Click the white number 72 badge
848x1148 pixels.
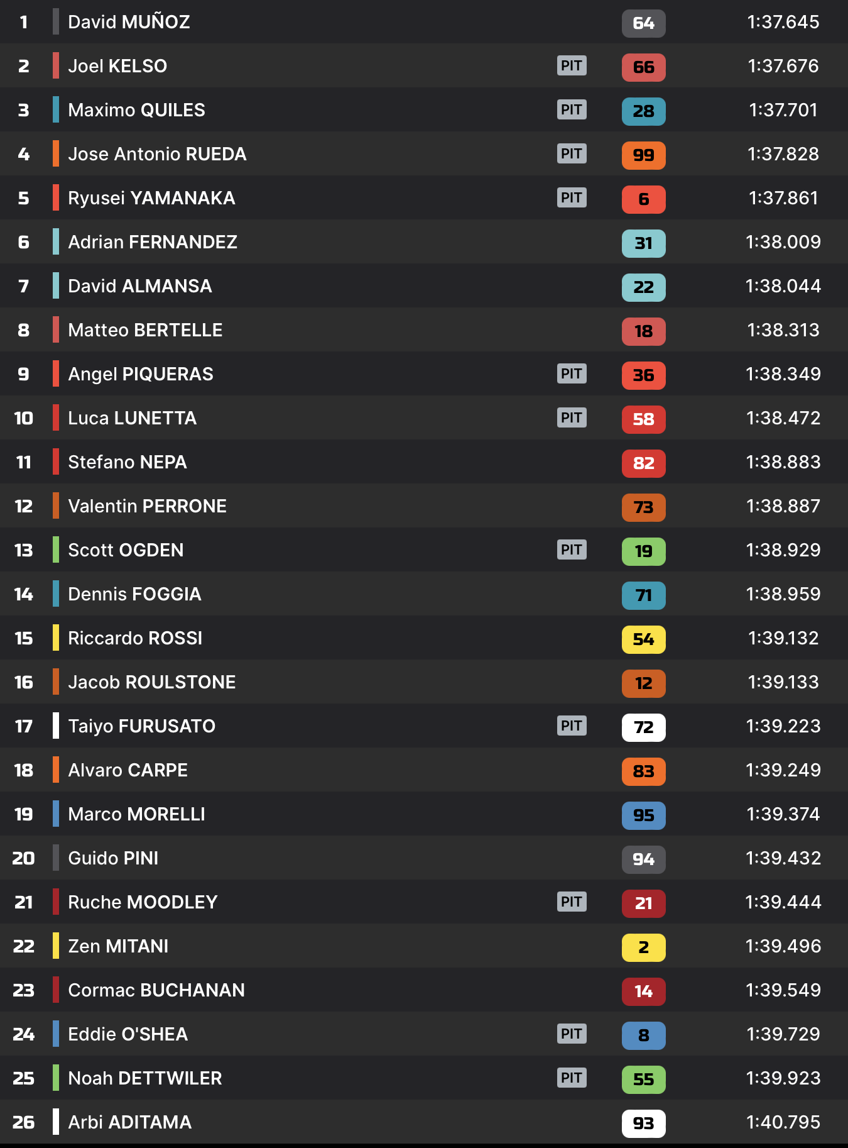[643, 727]
